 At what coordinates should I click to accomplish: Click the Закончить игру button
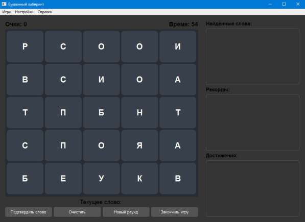click(175, 212)
